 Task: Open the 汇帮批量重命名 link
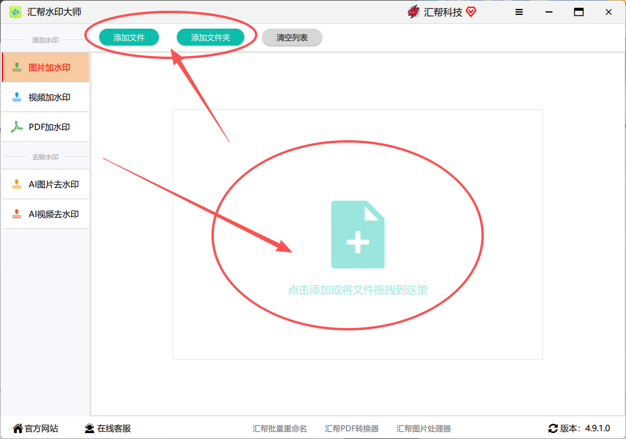point(280,429)
